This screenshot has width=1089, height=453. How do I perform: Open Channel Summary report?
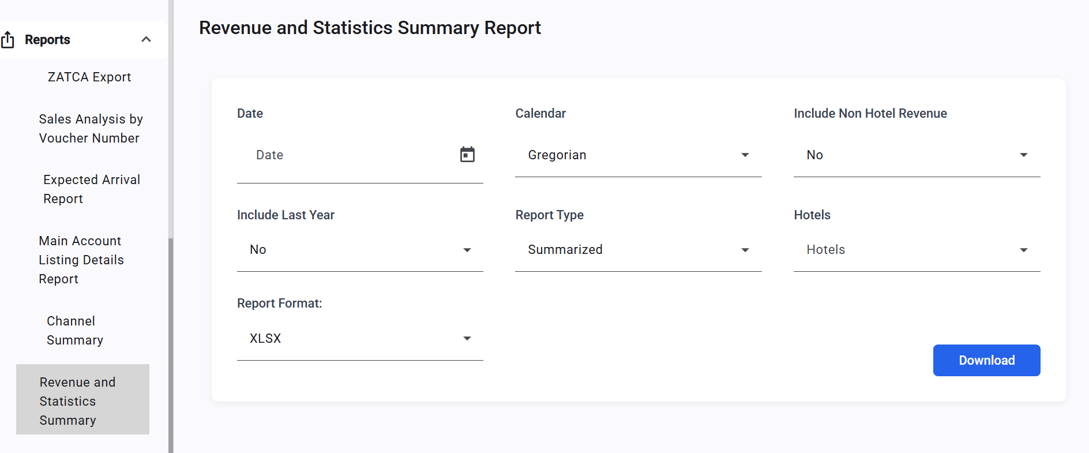tap(75, 330)
